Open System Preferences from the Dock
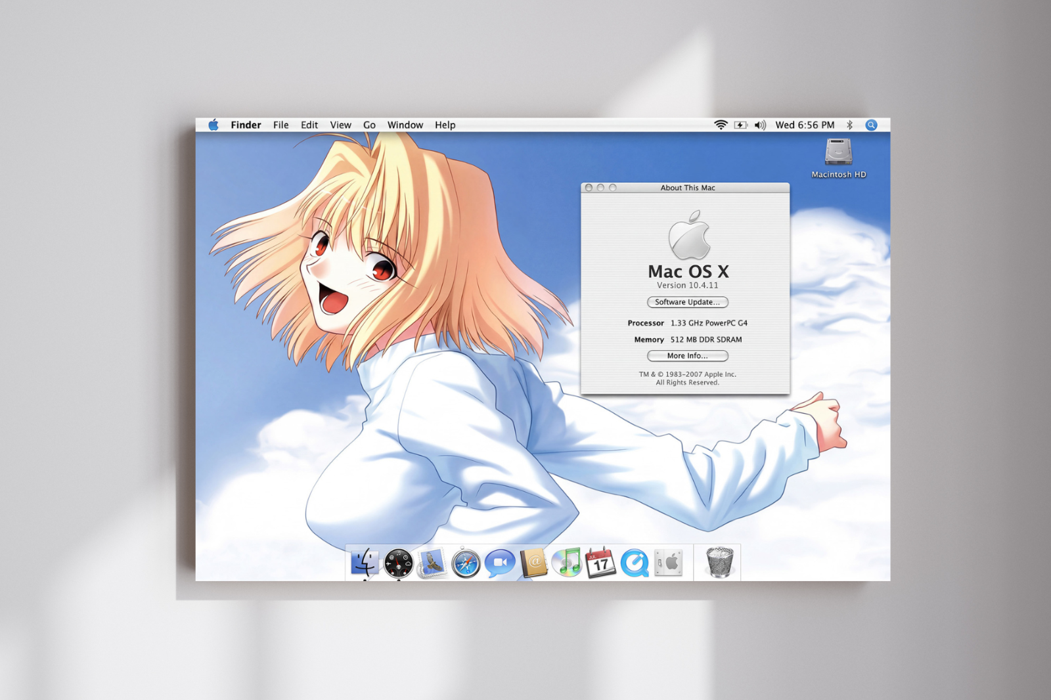 tap(669, 563)
